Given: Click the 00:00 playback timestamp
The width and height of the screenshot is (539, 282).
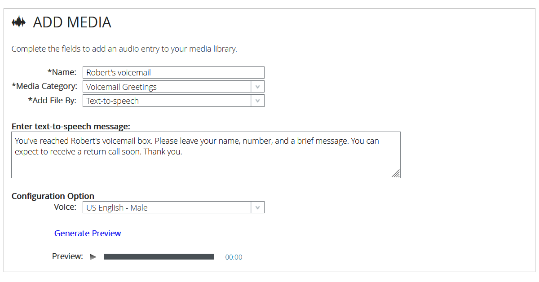Looking at the screenshot, I should pos(234,257).
